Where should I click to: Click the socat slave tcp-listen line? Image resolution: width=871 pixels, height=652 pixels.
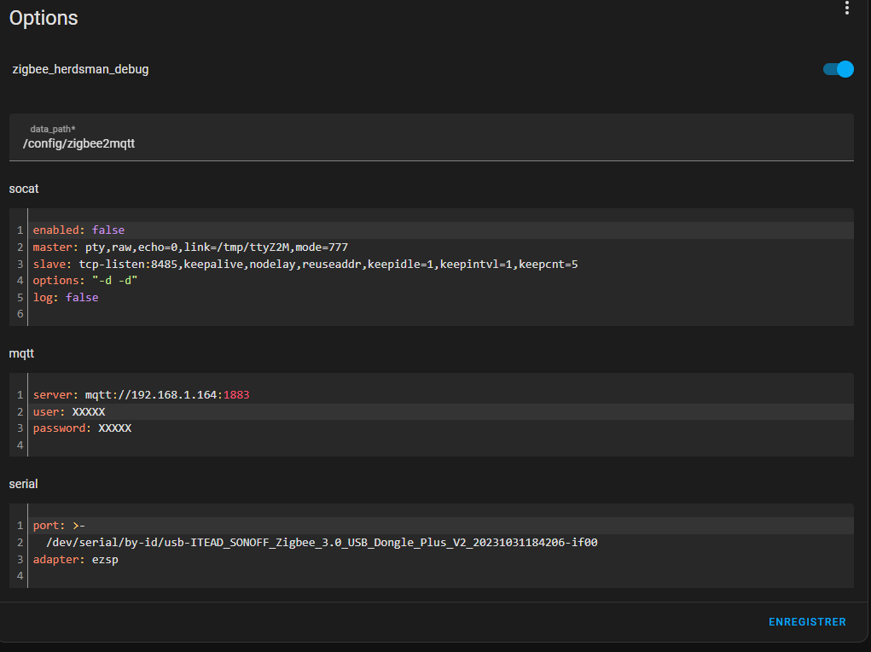pos(305,265)
